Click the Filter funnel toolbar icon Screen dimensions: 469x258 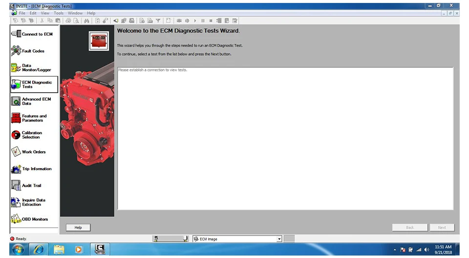pos(158,21)
